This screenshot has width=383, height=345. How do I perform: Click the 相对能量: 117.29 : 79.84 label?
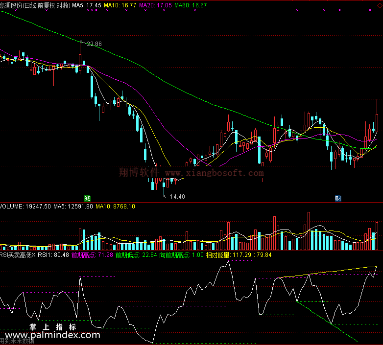click(239, 255)
